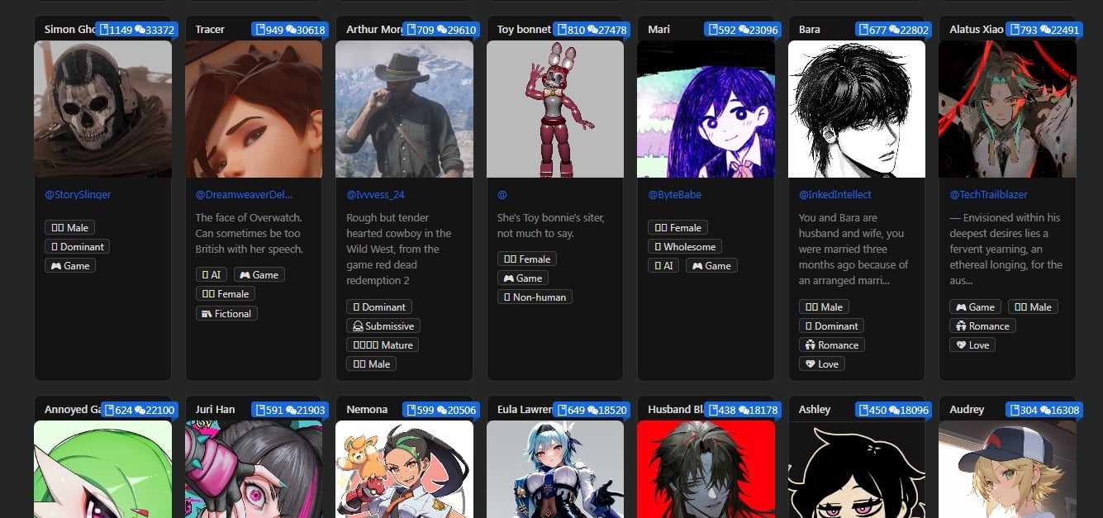This screenshot has height=518, width=1103.
Task: Open Annoyed green-haired character image
Action: pos(102,469)
